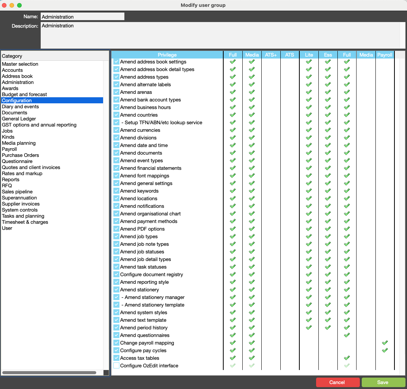Image resolution: width=407 pixels, height=389 pixels.
Task: Click the Privilege column header
Action: [x=167, y=55]
